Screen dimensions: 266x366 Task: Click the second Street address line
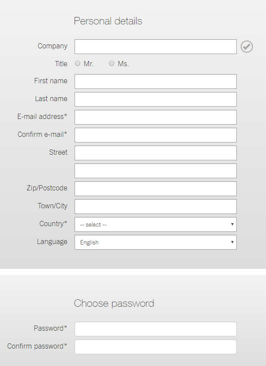point(155,171)
